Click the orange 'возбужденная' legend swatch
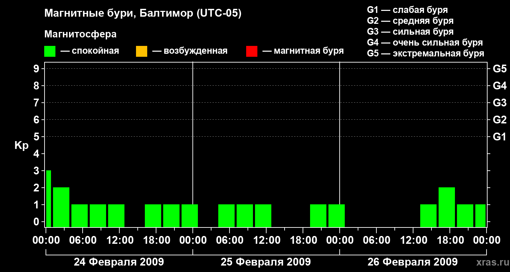510x272 pixels. point(141,51)
